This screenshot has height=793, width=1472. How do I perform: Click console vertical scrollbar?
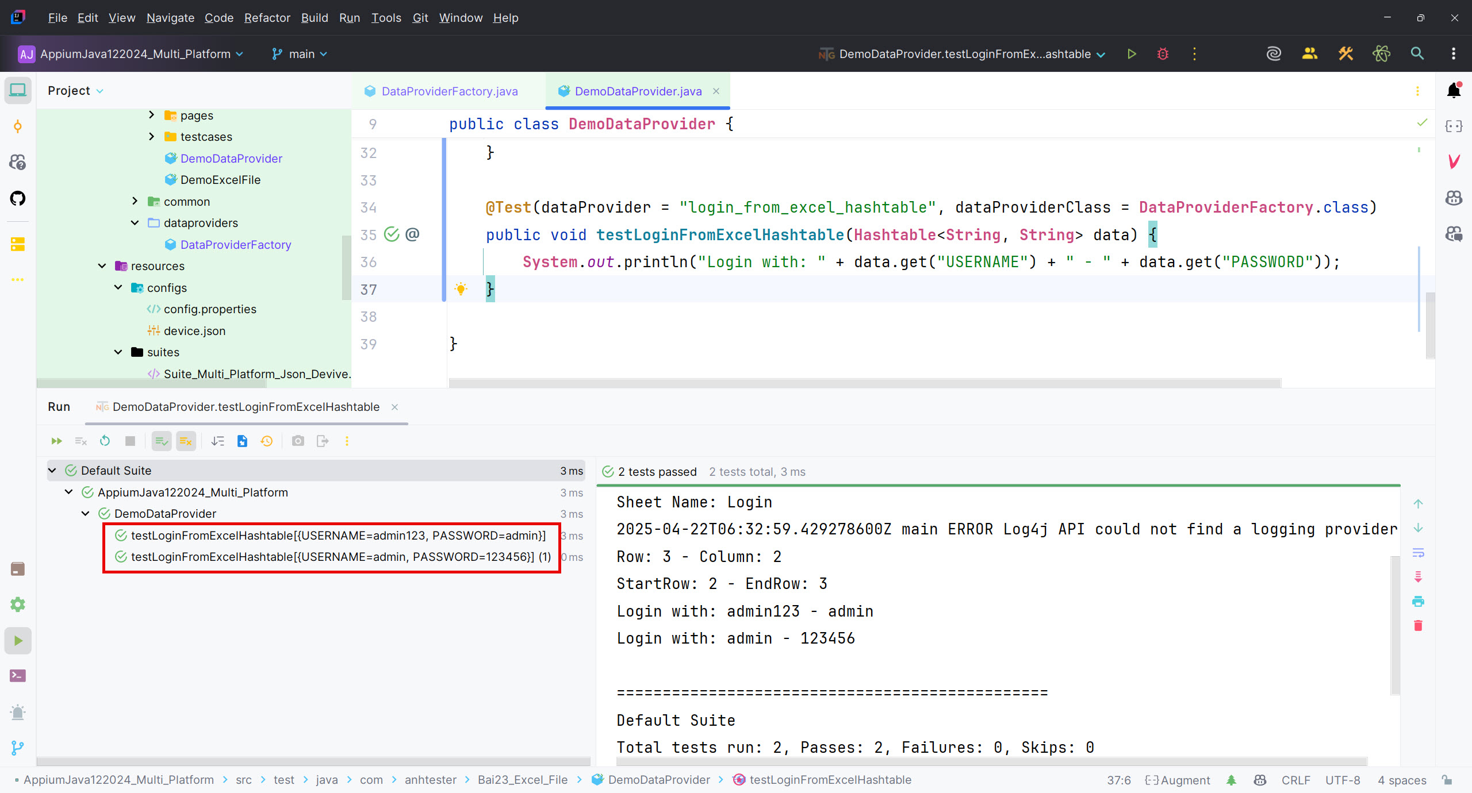pos(1395,625)
